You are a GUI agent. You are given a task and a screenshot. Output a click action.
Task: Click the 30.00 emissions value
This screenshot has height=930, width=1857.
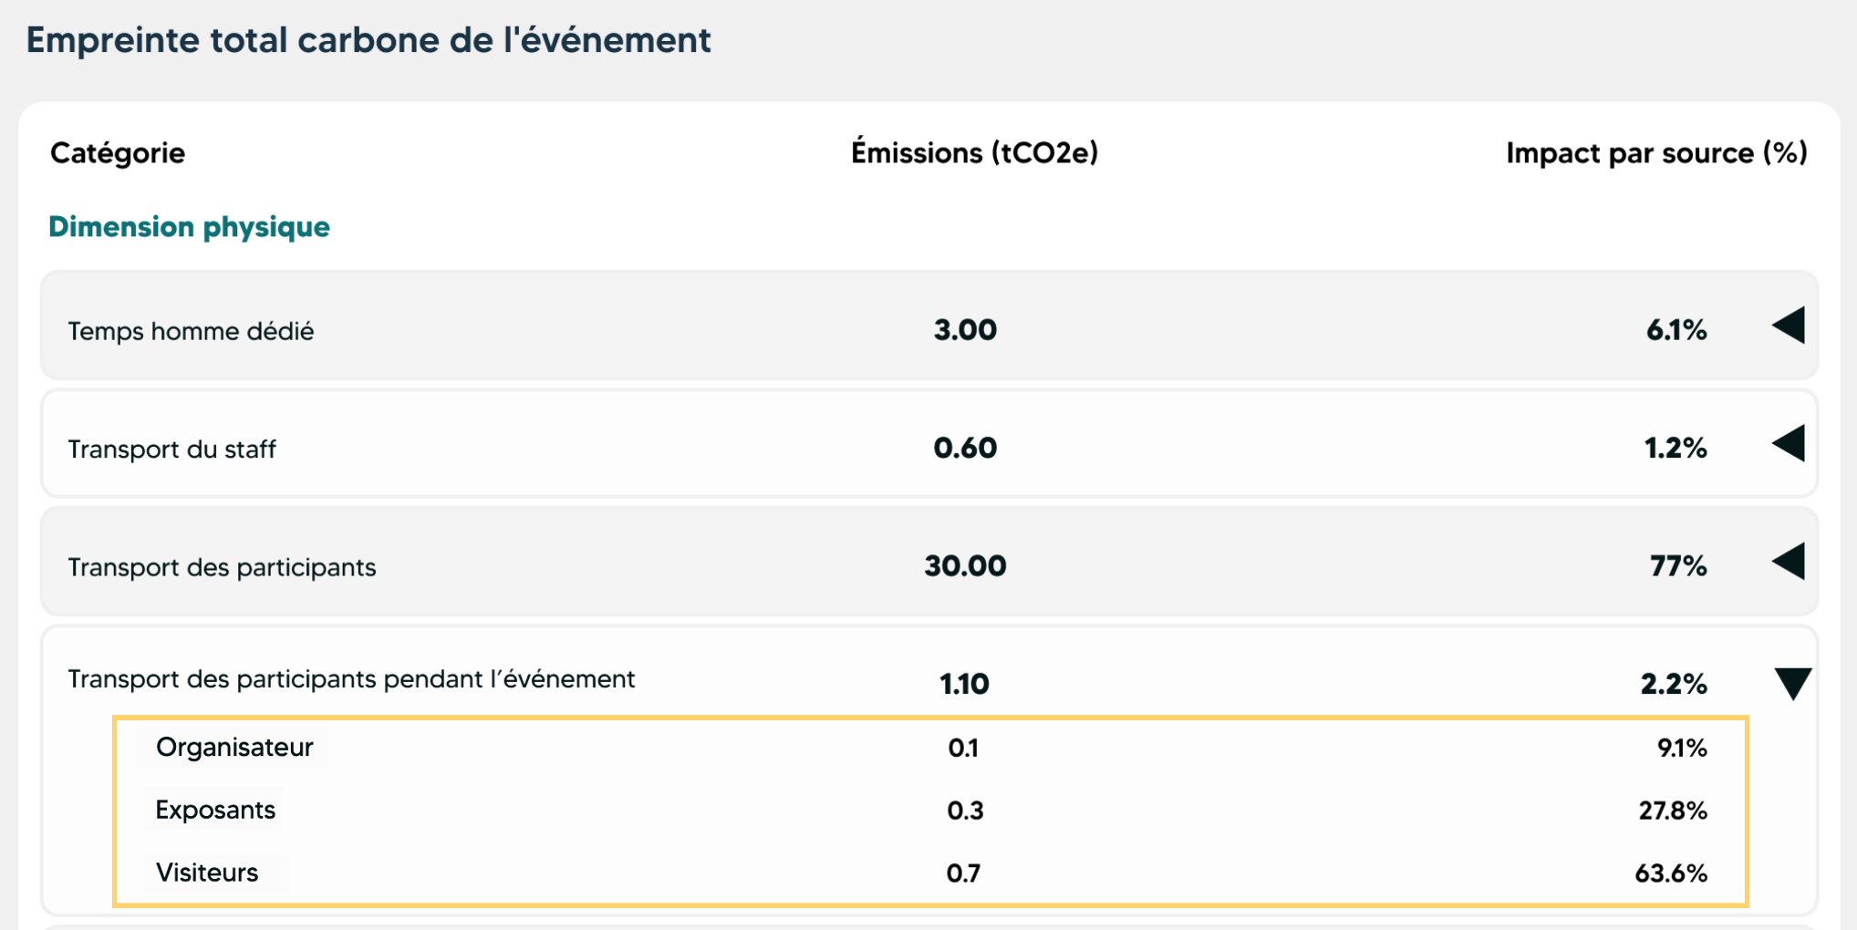(x=965, y=566)
